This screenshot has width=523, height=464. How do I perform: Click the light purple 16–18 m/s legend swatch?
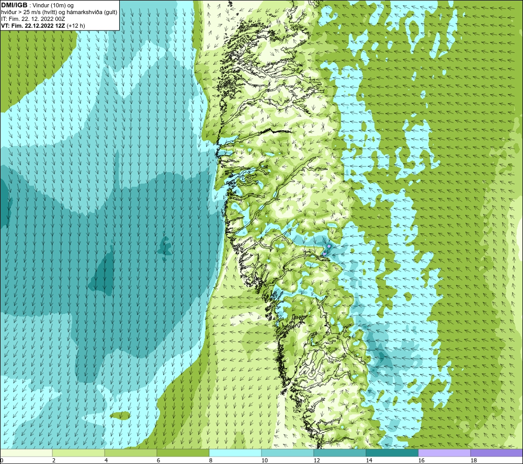444,452
